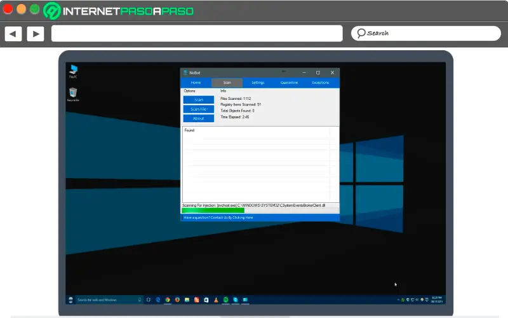Screen dimensions: 508x318
Task: Click the browser frame forward arrow button
Action: tap(36, 34)
